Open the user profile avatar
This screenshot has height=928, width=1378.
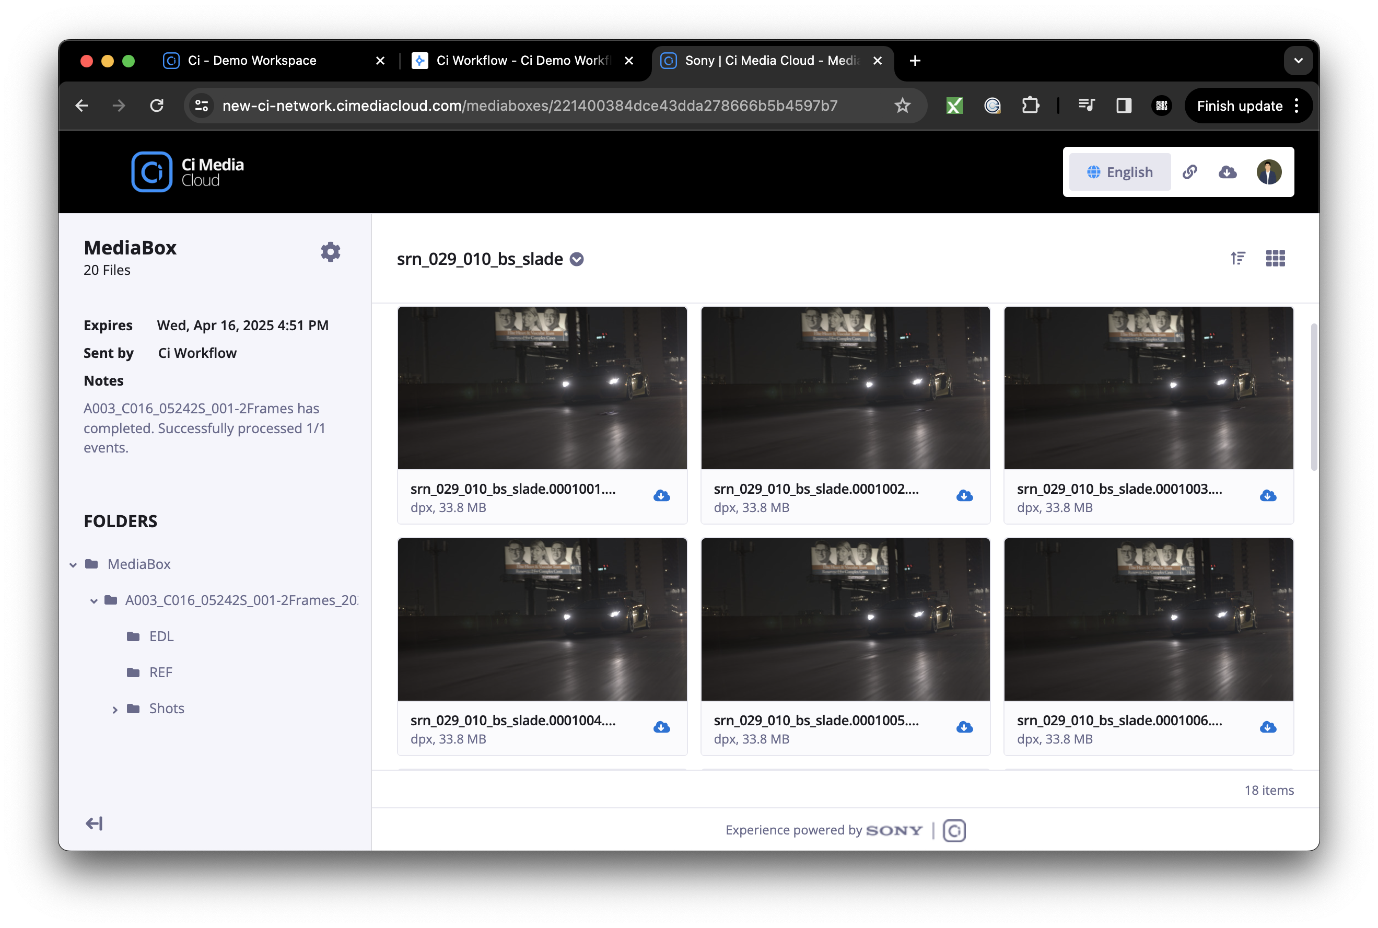tap(1268, 171)
